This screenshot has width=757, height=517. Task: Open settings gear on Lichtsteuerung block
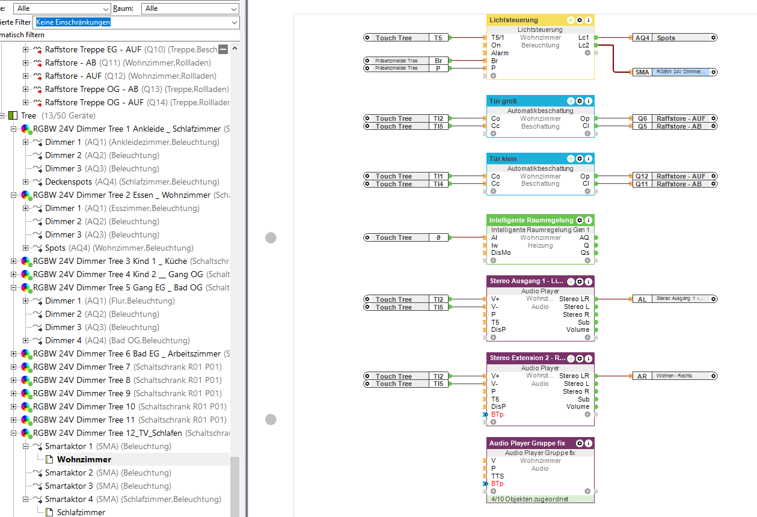pyautogui.click(x=580, y=20)
